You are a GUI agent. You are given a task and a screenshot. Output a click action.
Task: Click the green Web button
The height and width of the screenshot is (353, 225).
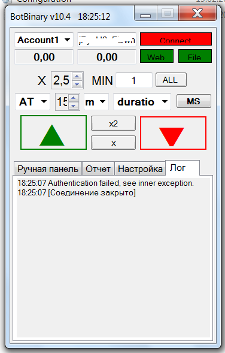[157, 56]
